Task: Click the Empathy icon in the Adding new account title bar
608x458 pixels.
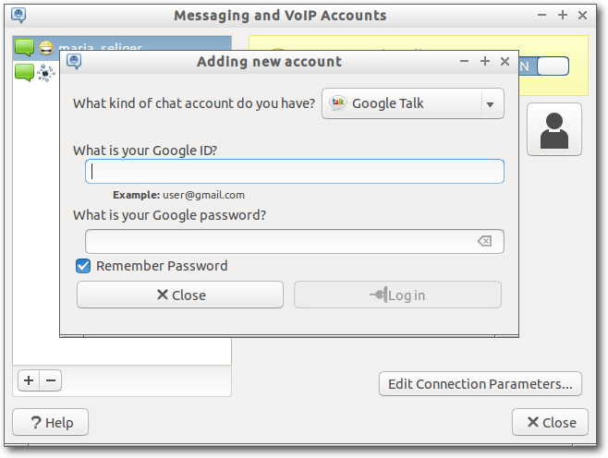Action: (74, 61)
